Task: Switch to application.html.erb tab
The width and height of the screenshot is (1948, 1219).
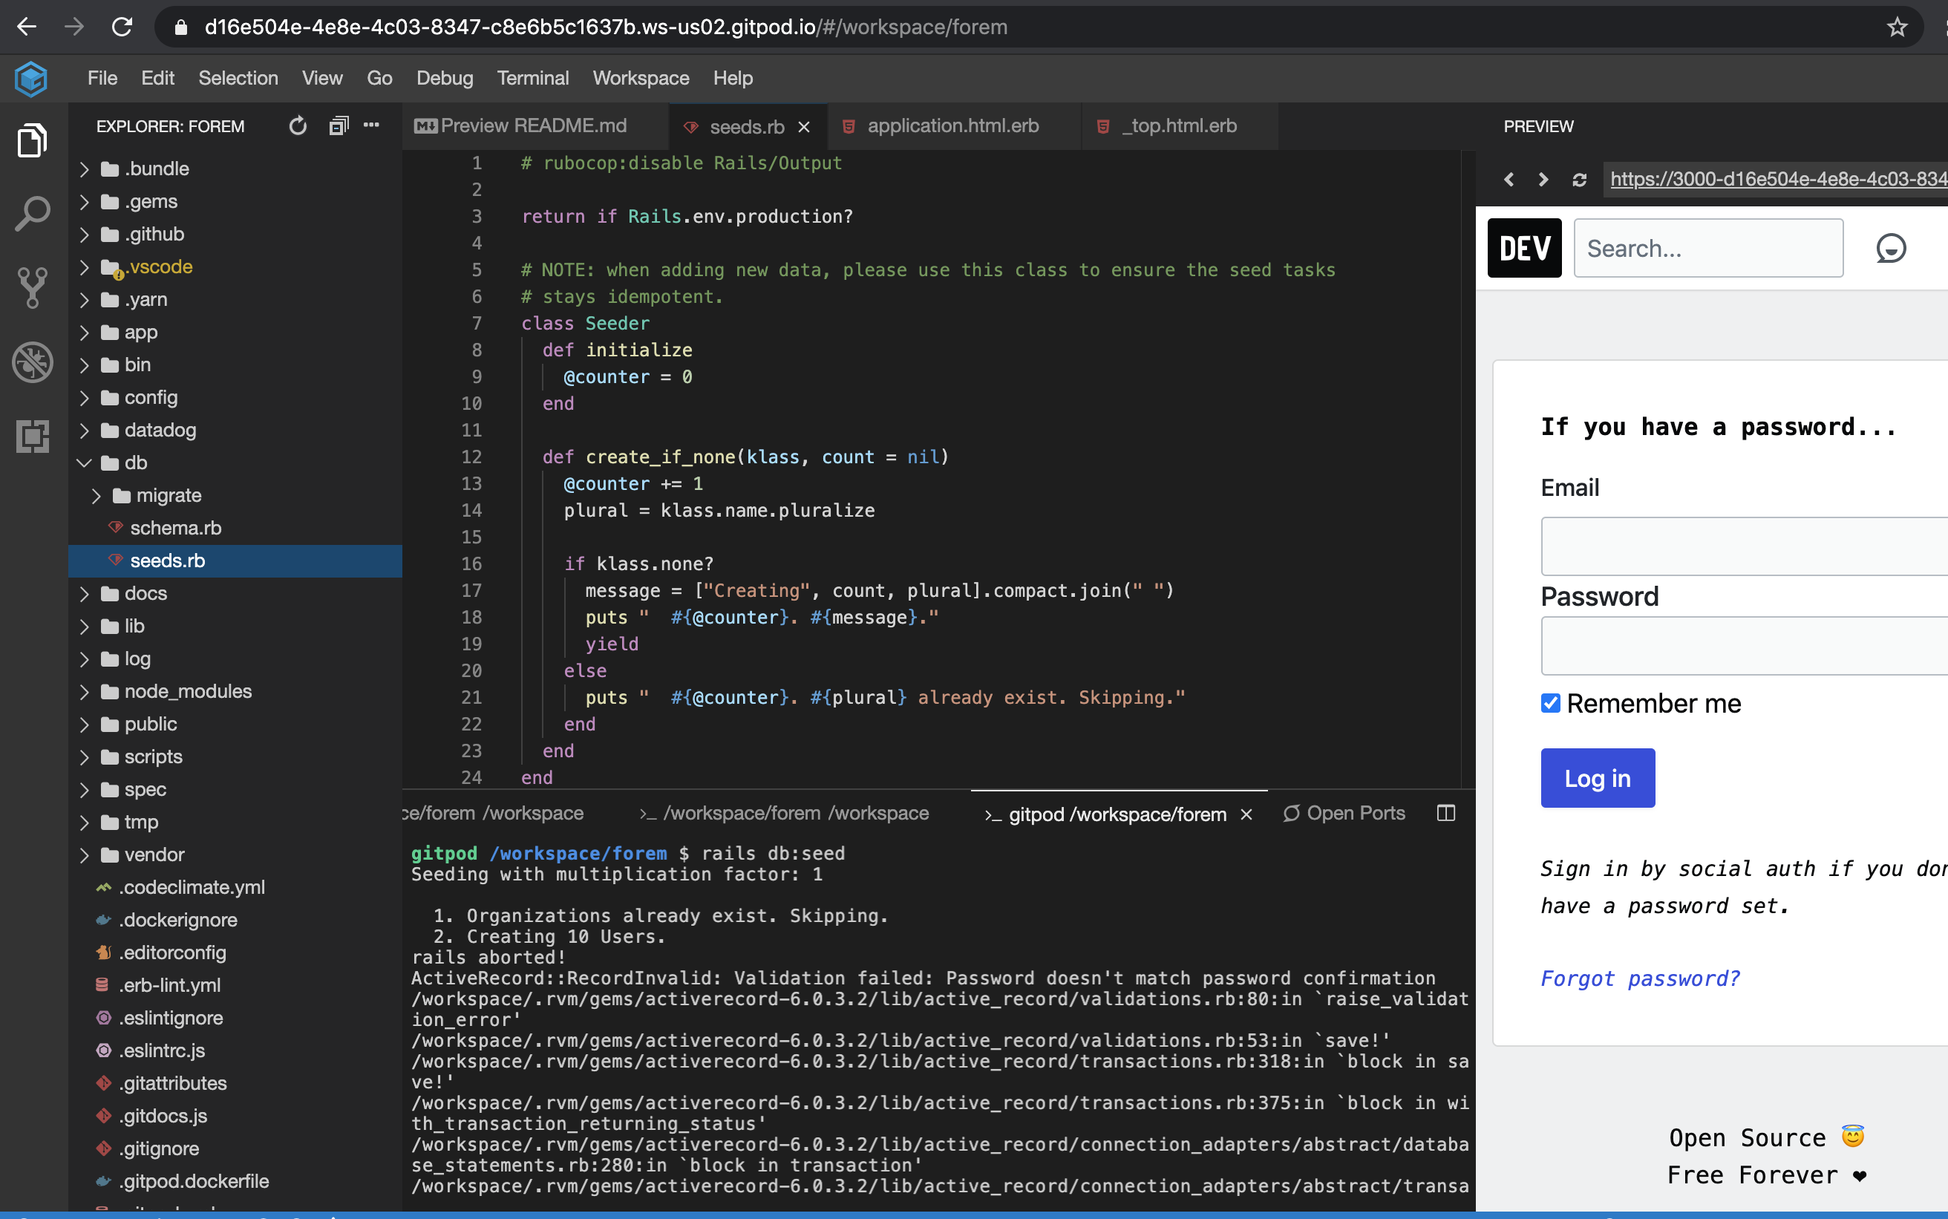Action: [952, 125]
